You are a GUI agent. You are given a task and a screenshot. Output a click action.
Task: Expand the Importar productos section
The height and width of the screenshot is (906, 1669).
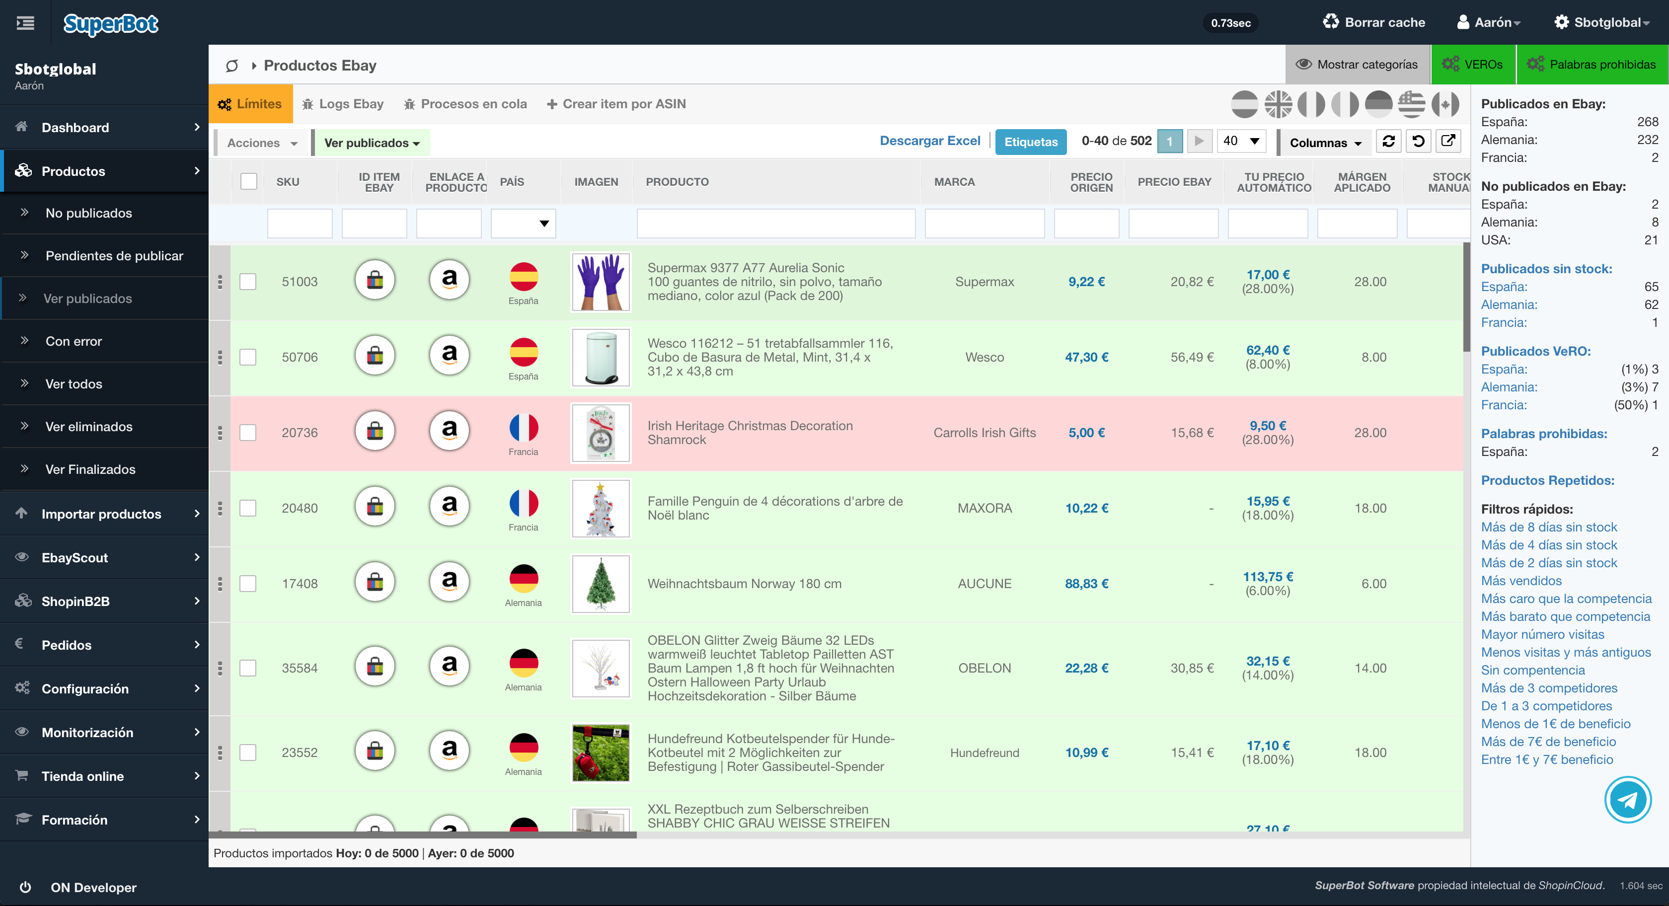(x=104, y=514)
